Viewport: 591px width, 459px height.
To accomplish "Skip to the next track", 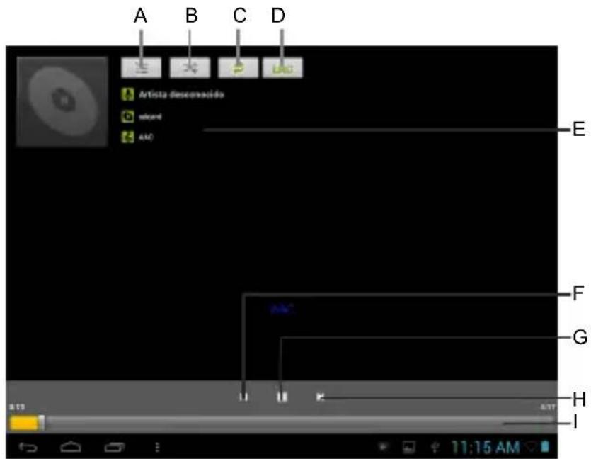I will pos(320,397).
